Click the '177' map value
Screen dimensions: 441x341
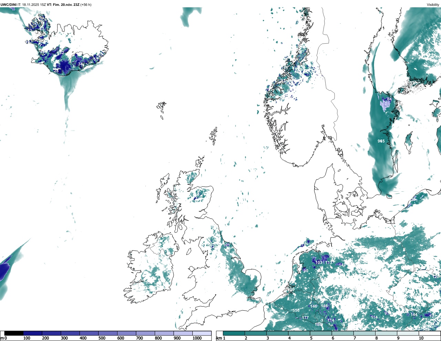point(306,318)
